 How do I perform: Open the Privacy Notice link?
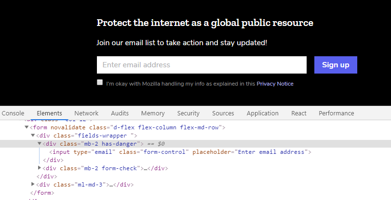[275, 84]
